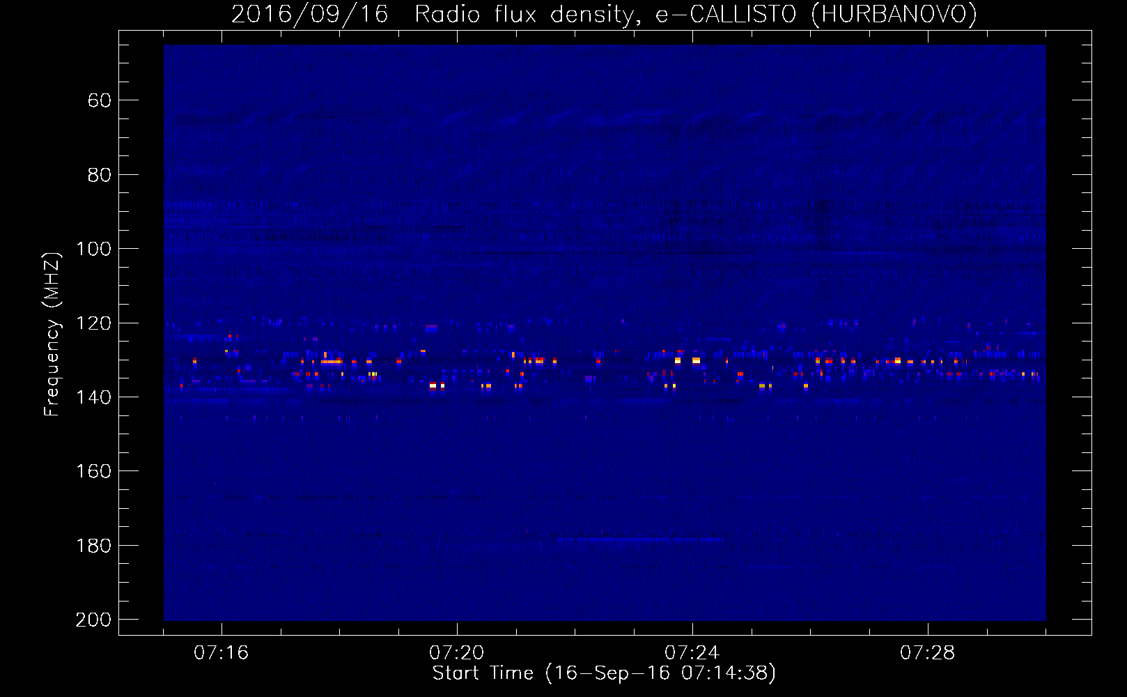The height and width of the screenshot is (697, 1127).
Task: Click the 07:16 time tick label
Action: 221,653
